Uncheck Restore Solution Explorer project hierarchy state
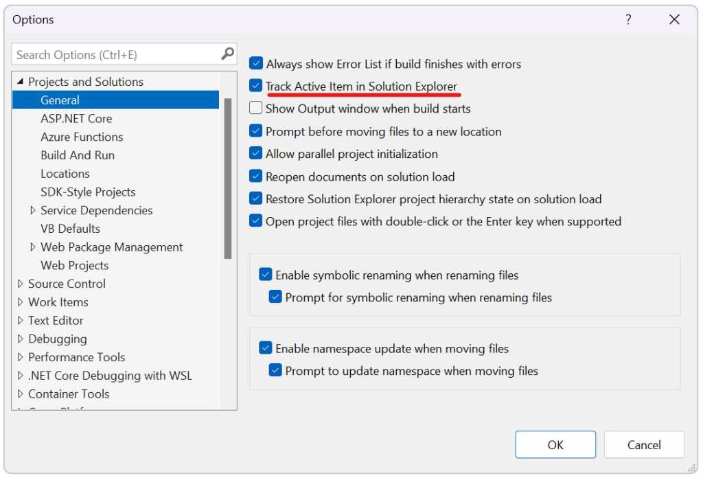The width and height of the screenshot is (703, 478). [255, 198]
